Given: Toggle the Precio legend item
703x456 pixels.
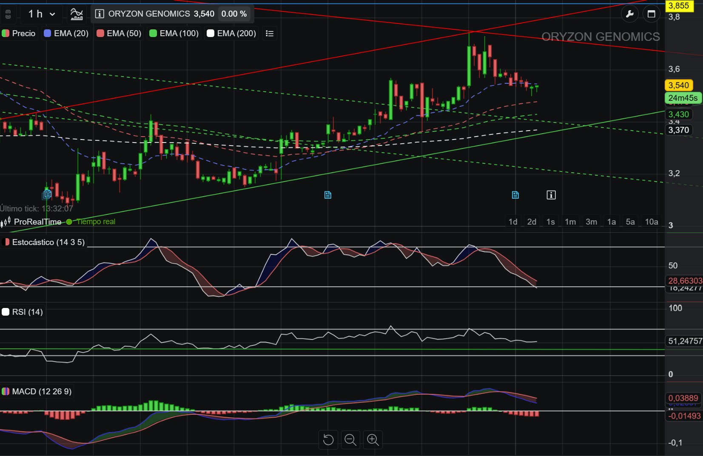Looking at the screenshot, I should tap(19, 33).
